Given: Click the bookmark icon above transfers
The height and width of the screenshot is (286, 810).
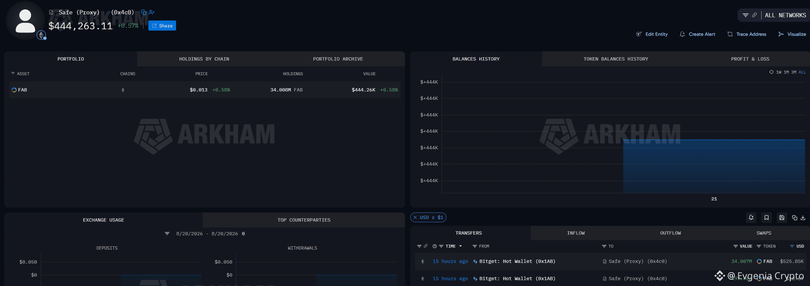Looking at the screenshot, I should point(766,217).
